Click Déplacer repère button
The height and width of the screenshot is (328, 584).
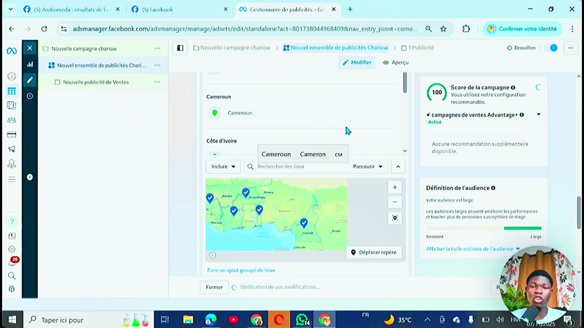pyautogui.click(x=374, y=252)
